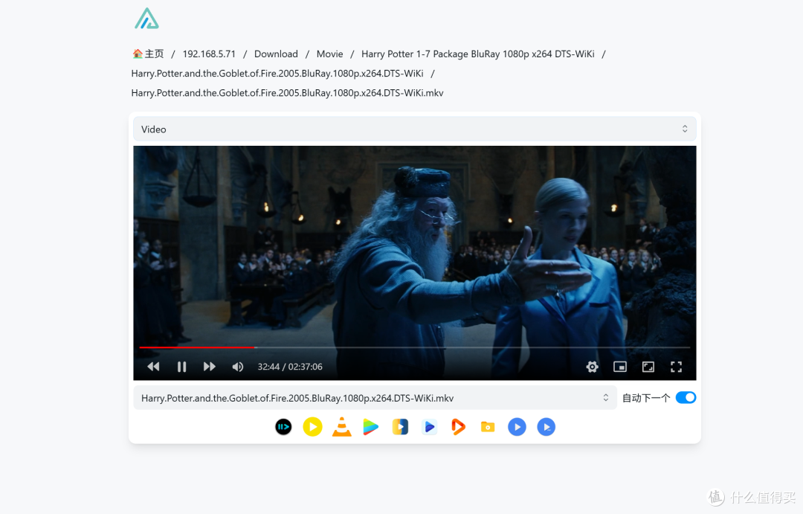
Task: Navigate to Download breadcrumb folder
Action: tap(276, 54)
